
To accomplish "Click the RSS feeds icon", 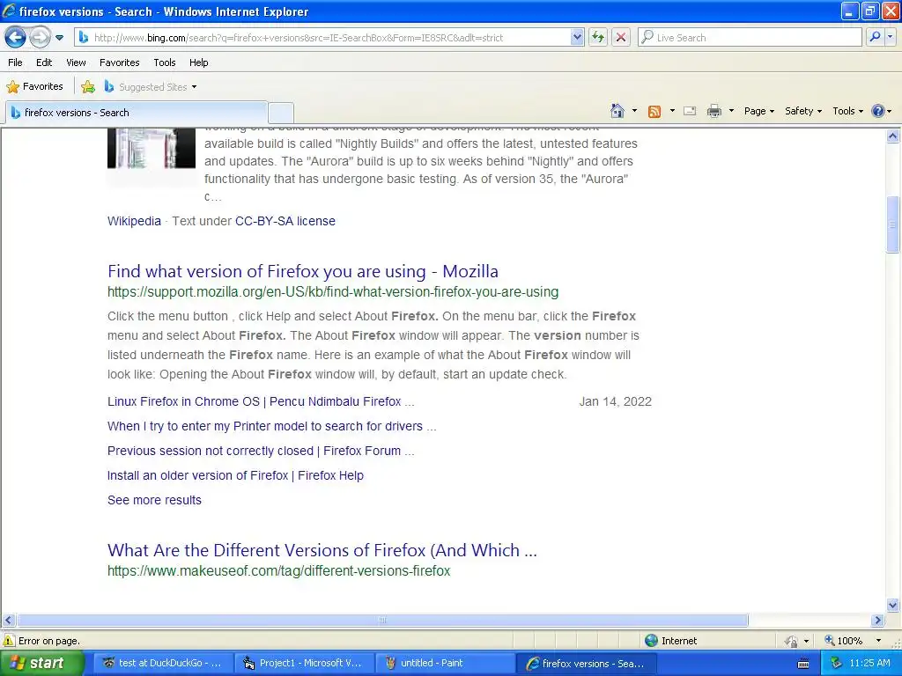I will pyautogui.click(x=654, y=112).
